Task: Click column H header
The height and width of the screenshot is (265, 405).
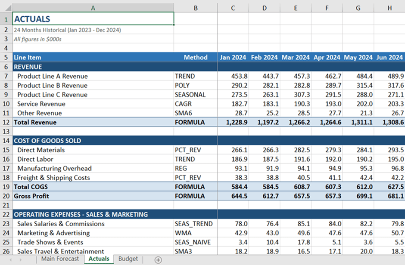Action: (x=389, y=8)
